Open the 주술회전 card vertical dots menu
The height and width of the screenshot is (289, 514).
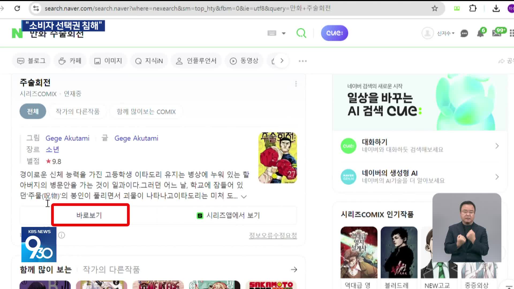(x=296, y=84)
